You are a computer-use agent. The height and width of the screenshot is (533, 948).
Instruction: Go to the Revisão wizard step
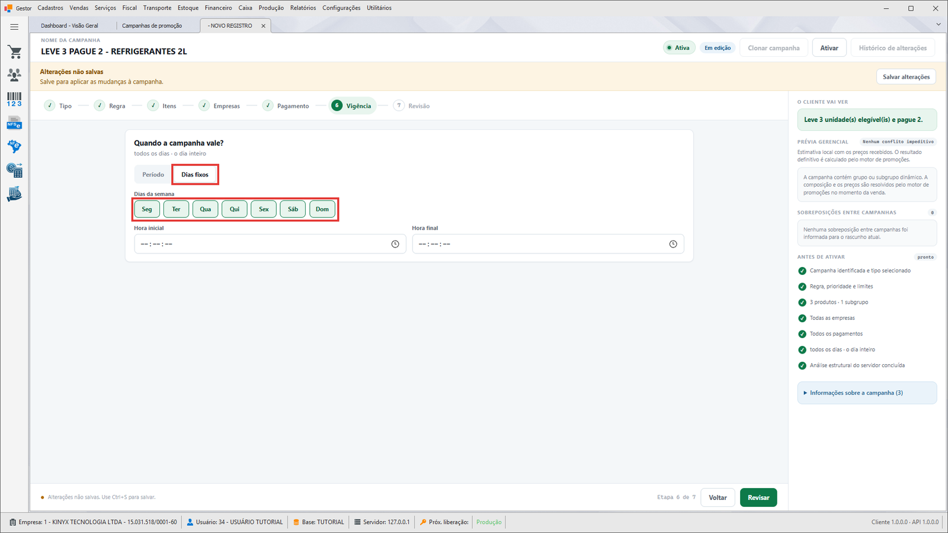[x=412, y=106]
